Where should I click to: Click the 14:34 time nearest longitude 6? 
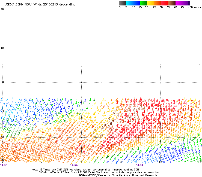pyautogui.click(x=74, y=165)
